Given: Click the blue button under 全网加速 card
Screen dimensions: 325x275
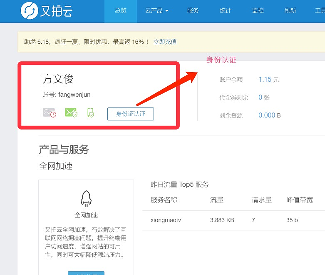Looking at the screenshot, I should coord(86,273).
